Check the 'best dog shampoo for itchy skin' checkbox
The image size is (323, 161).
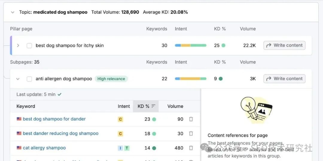29,46
